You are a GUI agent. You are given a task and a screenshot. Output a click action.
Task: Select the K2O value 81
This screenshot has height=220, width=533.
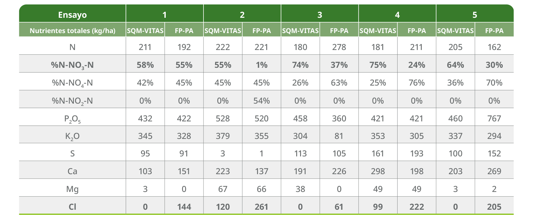tap(339, 136)
